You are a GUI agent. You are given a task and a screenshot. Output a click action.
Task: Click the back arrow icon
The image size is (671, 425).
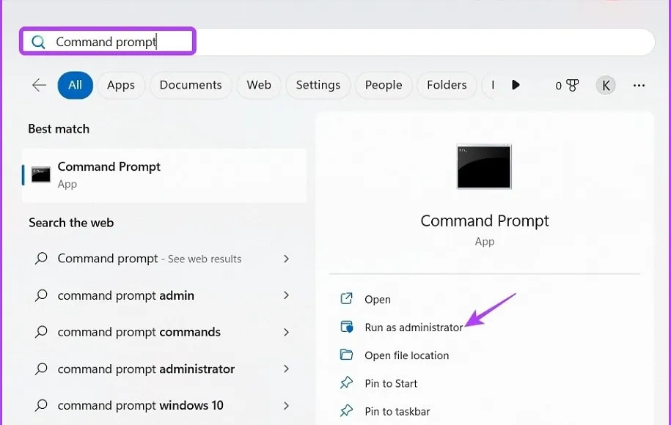(39, 85)
